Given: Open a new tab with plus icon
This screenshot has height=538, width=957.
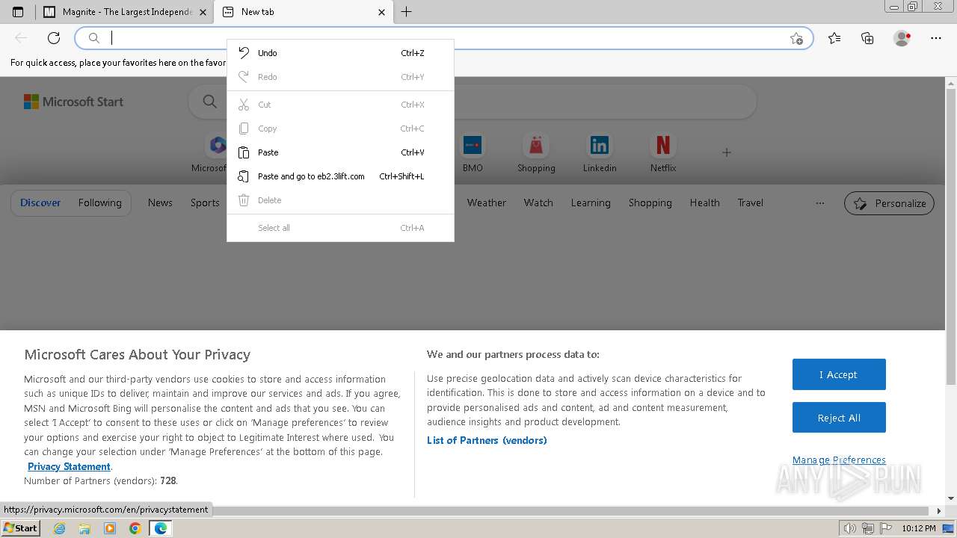Looking at the screenshot, I should click(406, 12).
